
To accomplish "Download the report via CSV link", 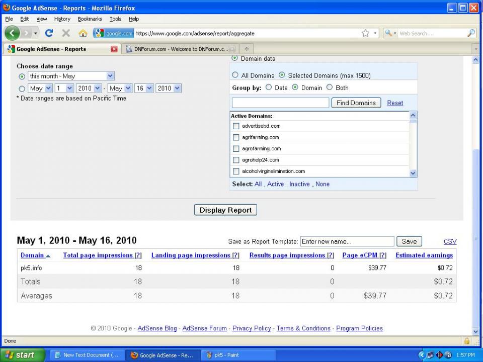I will [450, 241].
